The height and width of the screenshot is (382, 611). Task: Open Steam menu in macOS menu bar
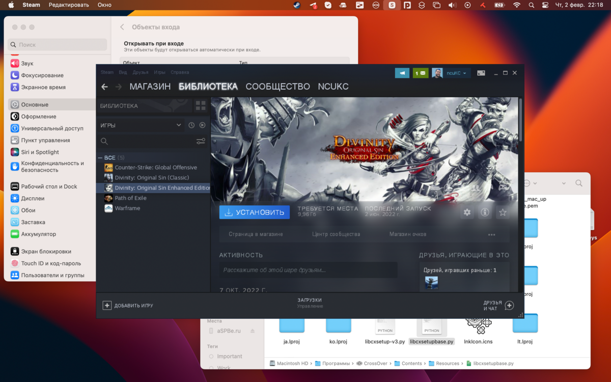point(32,5)
